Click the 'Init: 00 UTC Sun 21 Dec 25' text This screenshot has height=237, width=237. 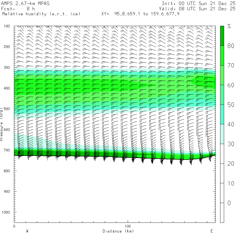tap(199, 3)
